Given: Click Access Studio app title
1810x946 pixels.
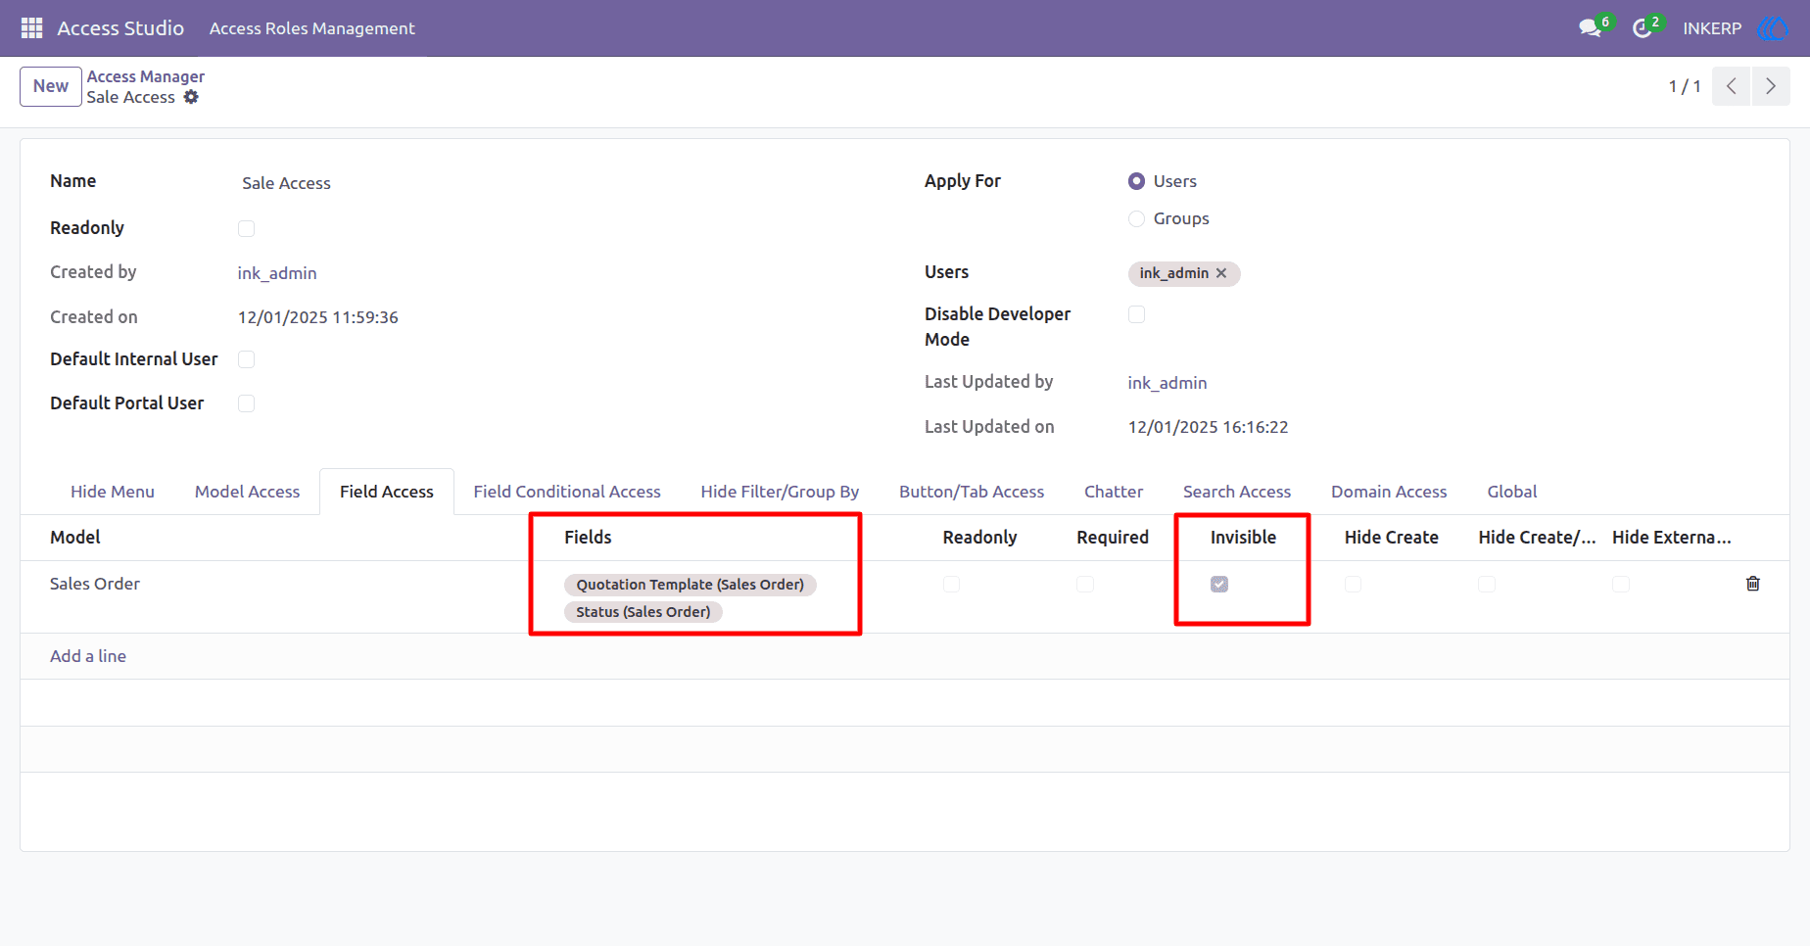Looking at the screenshot, I should tap(120, 28).
